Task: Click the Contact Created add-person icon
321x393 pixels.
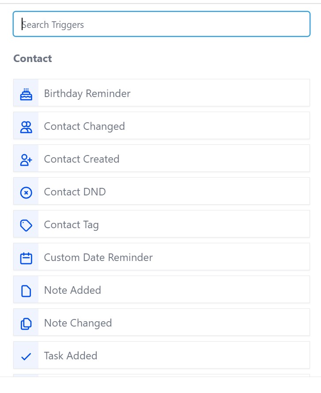Action: tap(26, 160)
